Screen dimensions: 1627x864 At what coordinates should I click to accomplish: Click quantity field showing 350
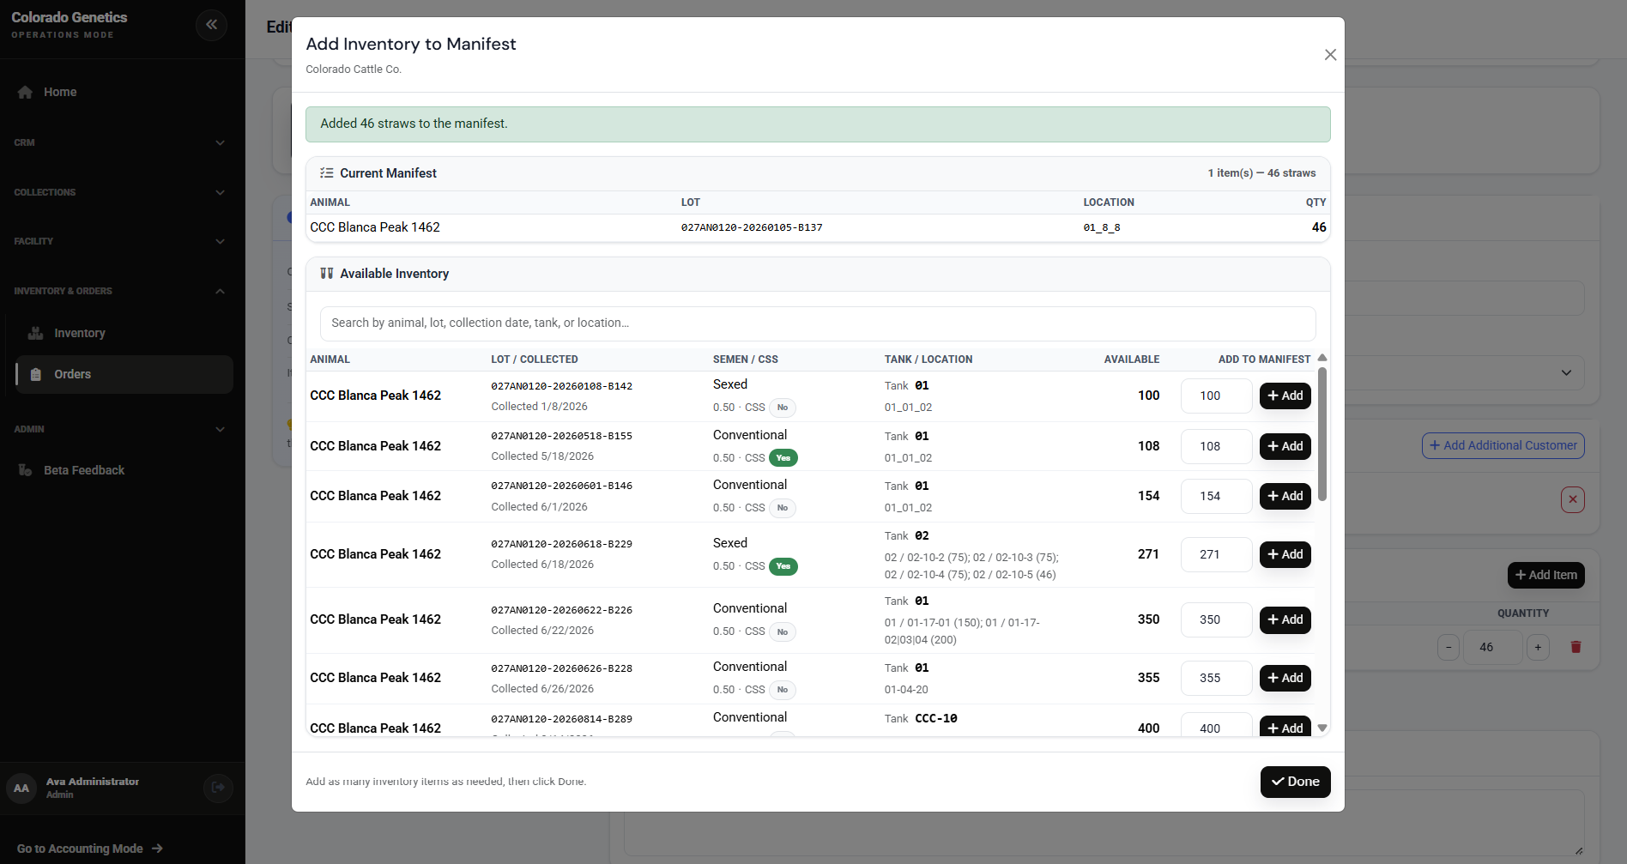pyautogui.click(x=1216, y=619)
